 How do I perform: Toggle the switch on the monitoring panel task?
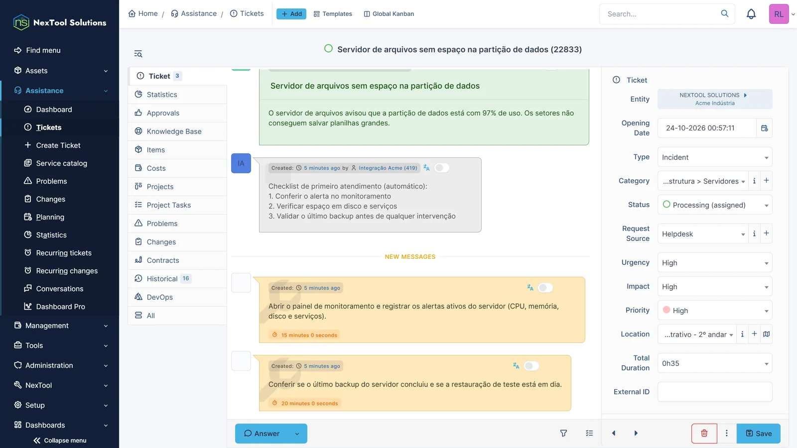tap(545, 288)
